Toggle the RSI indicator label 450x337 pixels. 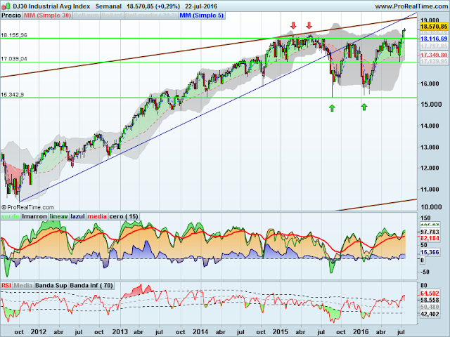[6, 286]
